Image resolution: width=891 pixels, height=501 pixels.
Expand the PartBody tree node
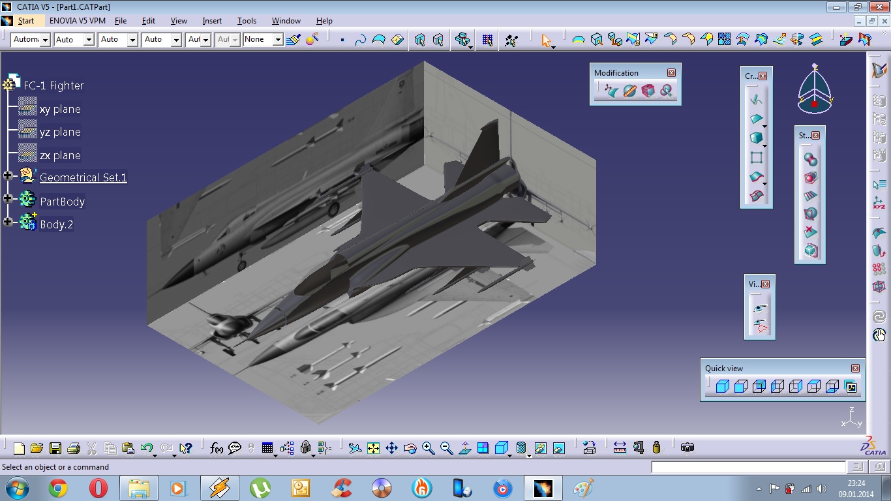click(8, 198)
